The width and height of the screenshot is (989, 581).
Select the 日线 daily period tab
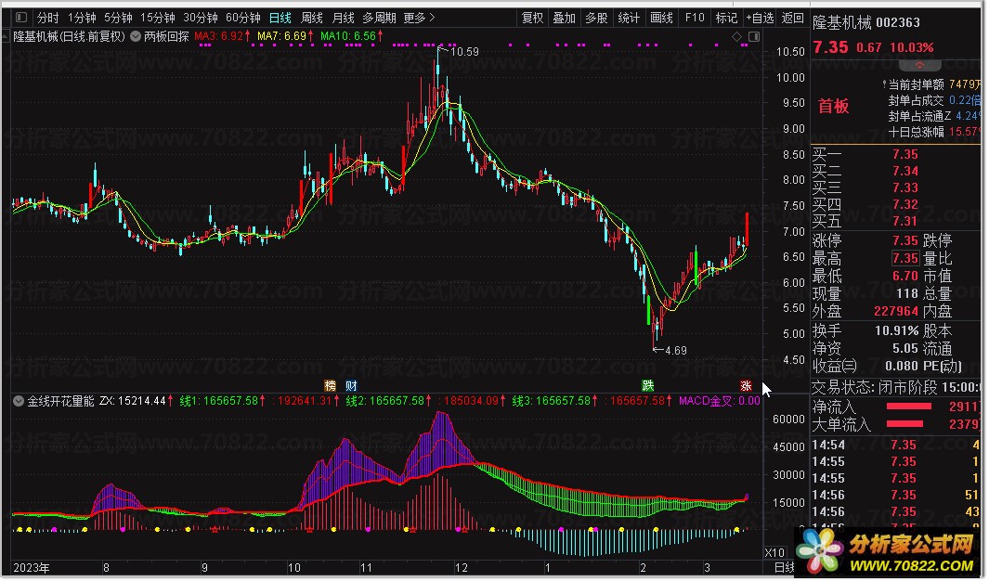pyautogui.click(x=280, y=18)
